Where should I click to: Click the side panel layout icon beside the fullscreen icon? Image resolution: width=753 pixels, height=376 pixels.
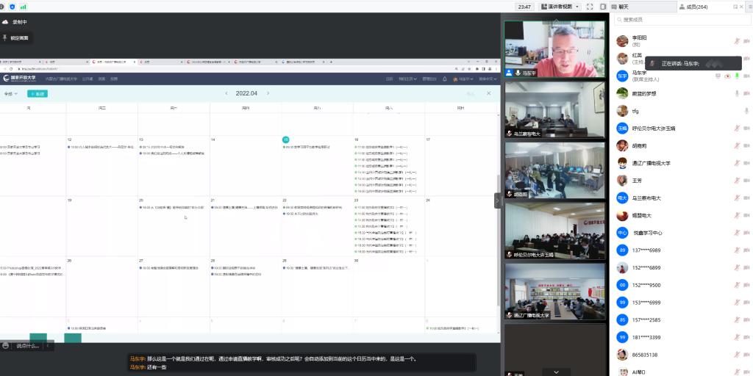(x=603, y=7)
